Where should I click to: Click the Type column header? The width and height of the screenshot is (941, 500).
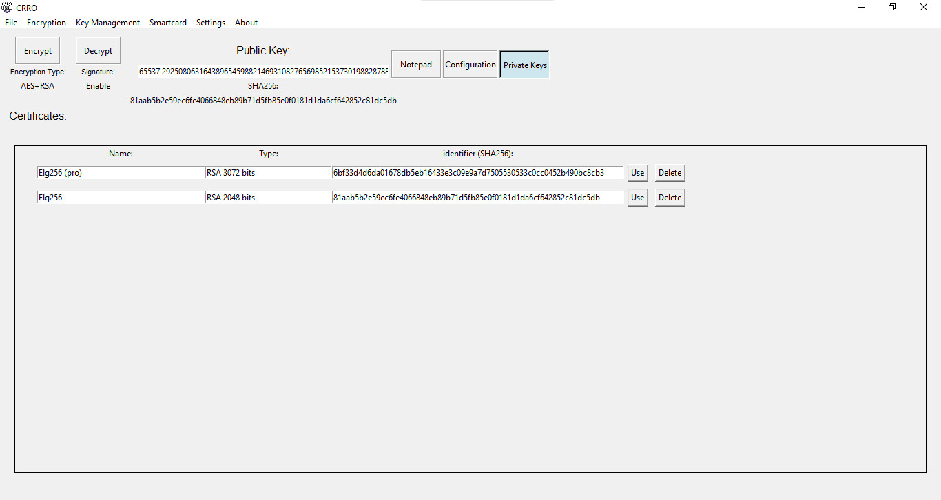coord(269,154)
